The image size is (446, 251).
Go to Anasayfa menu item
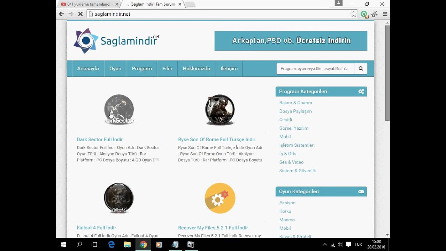88,69
